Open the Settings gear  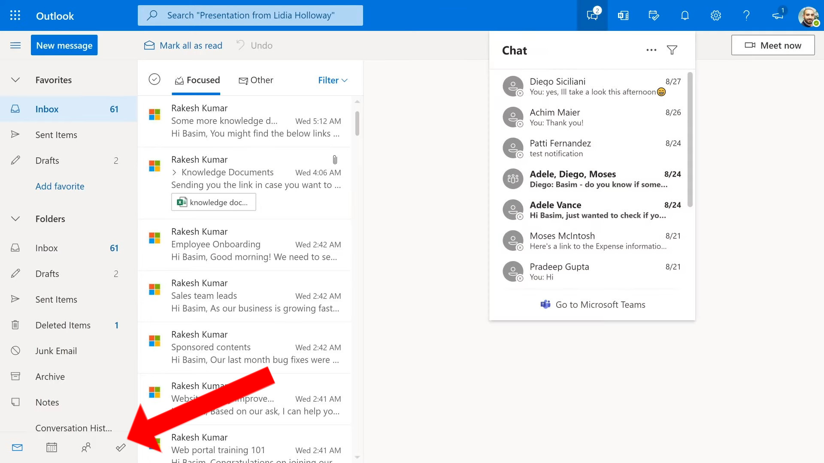[x=715, y=15]
